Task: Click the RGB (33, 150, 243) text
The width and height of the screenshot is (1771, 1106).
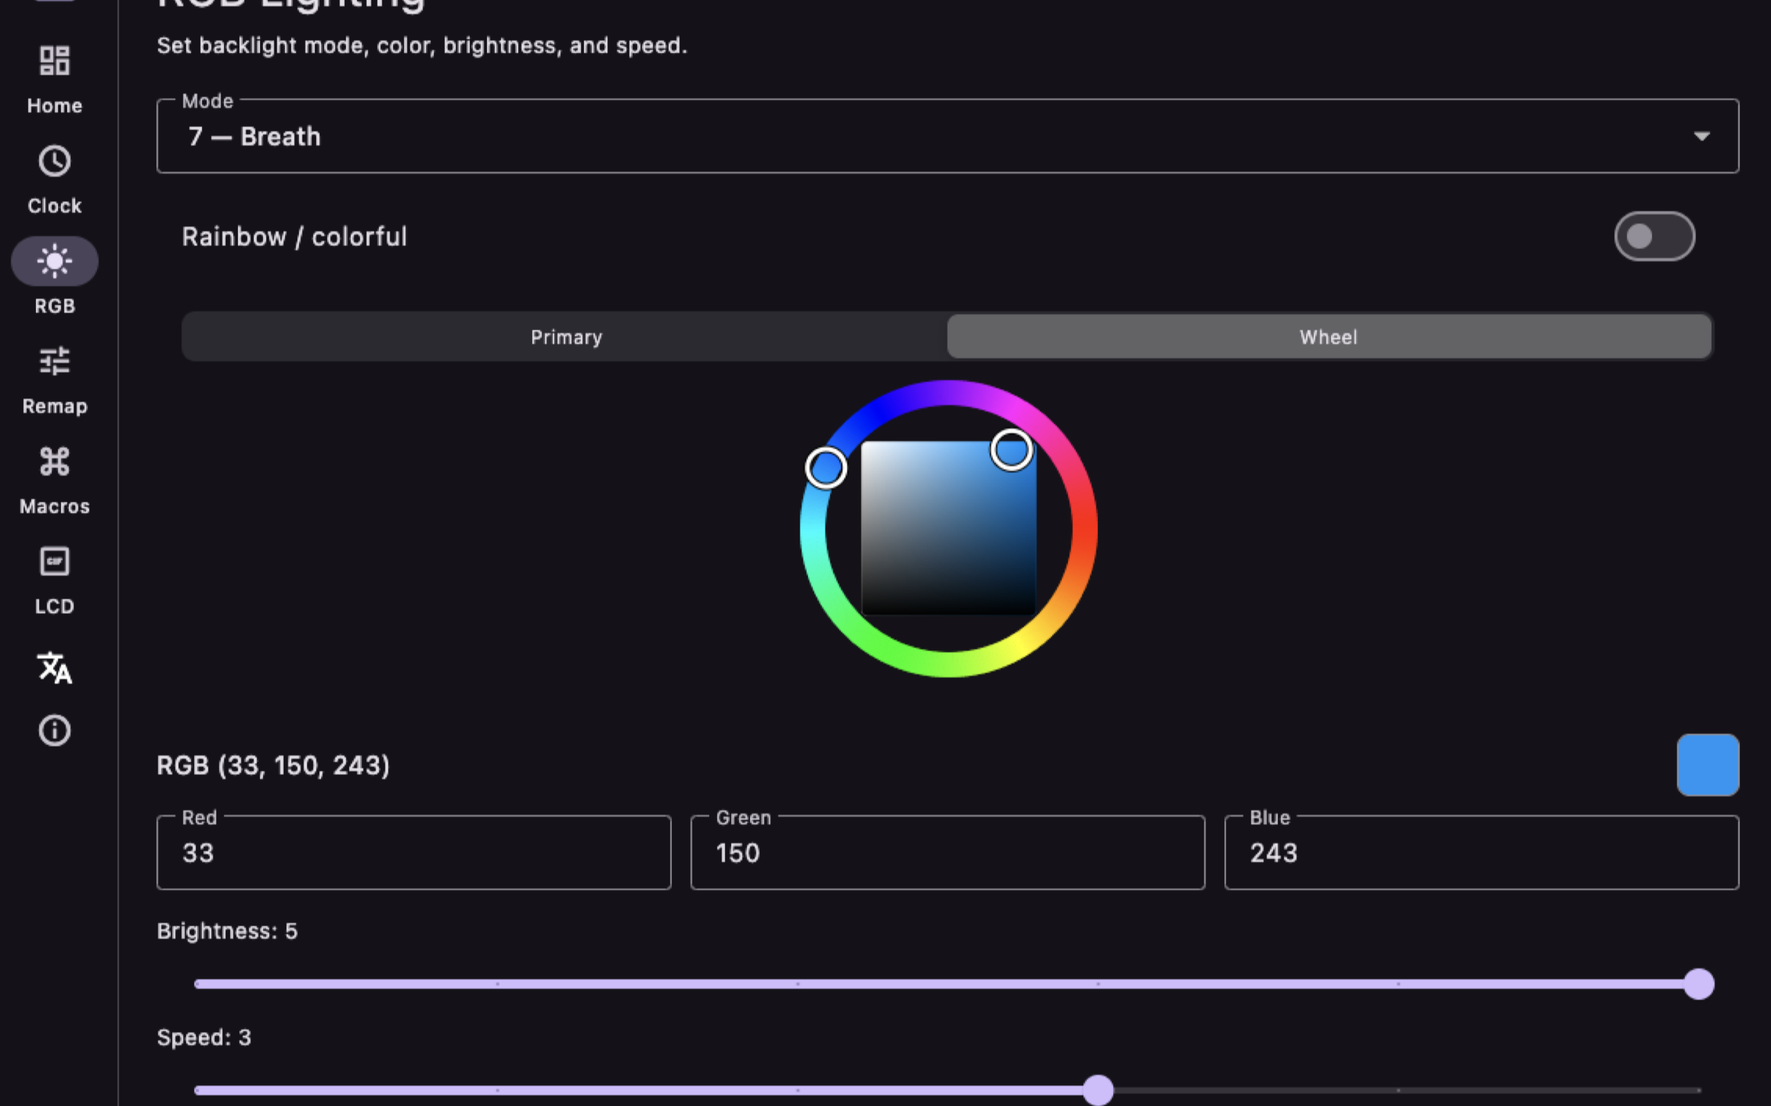Action: pos(273,765)
